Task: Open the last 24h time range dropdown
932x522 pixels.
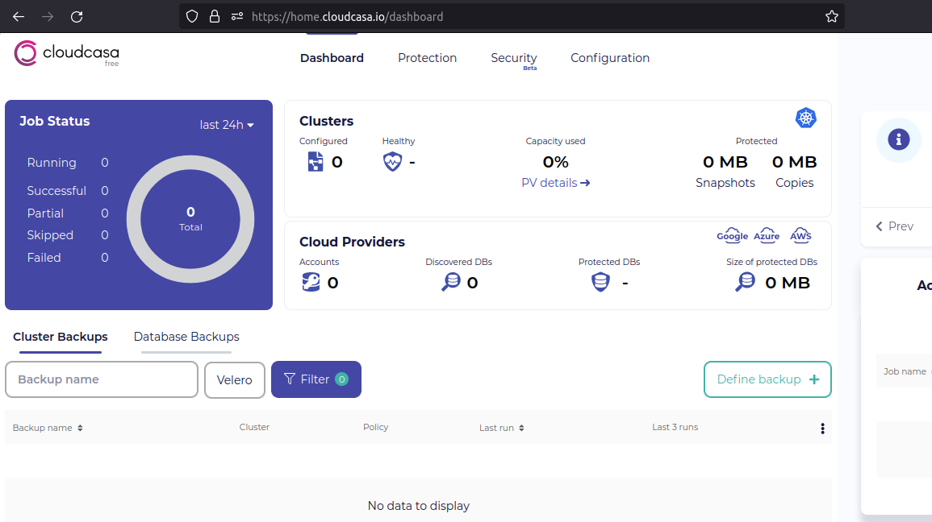Action: click(x=227, y=125)
